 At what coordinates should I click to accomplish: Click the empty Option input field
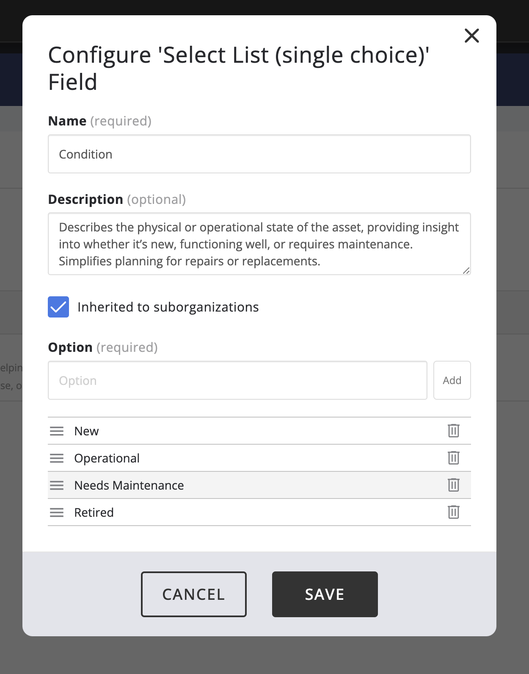tap(237, 380)
